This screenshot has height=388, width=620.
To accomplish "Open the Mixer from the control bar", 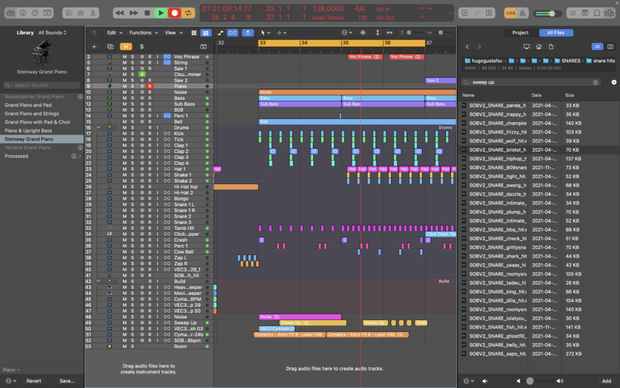I will (x=81, y=12).
